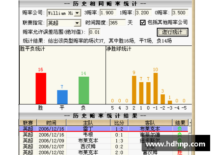Click the 统计结果 summary text line

pos(97,41)
